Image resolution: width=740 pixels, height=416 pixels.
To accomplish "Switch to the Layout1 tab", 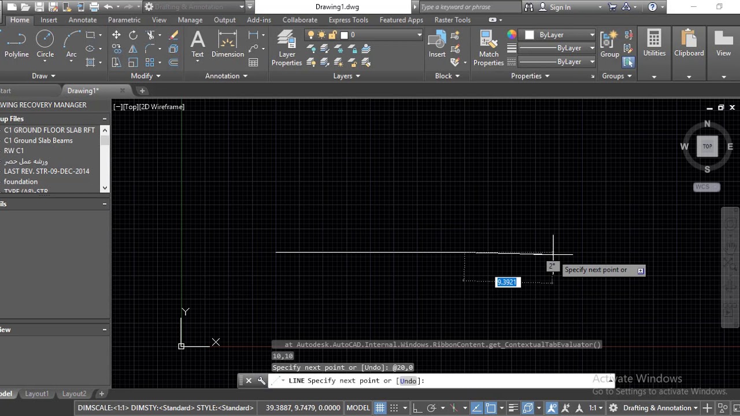I will point(37,393).
